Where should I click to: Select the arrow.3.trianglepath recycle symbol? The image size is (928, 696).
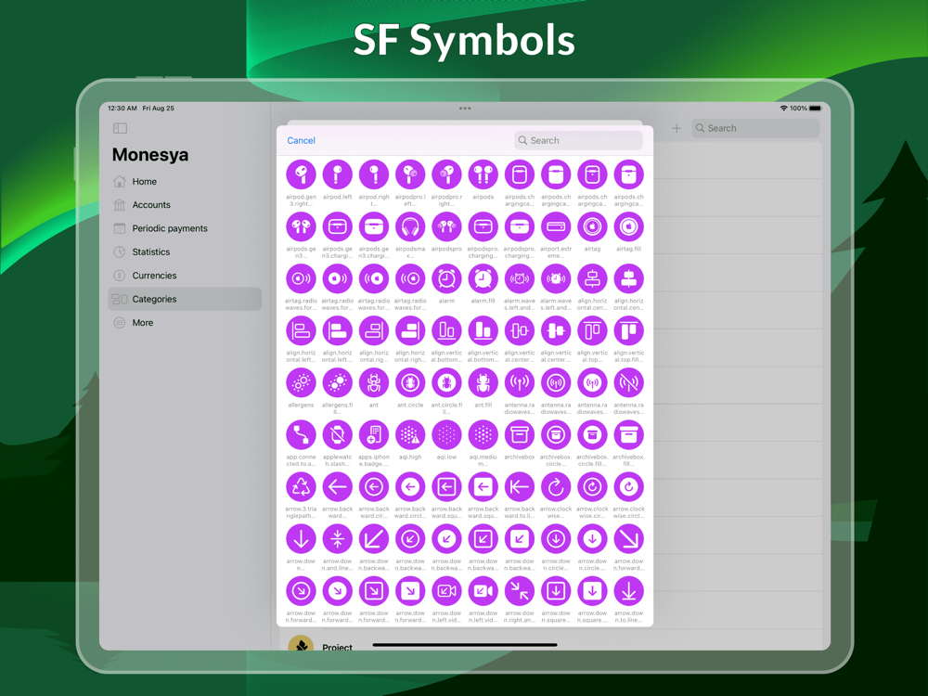(302, 487)
